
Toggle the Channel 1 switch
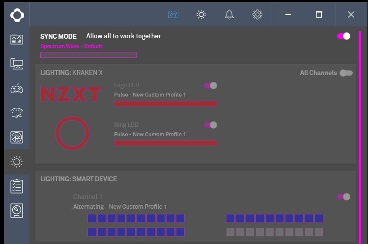[343, 197]
